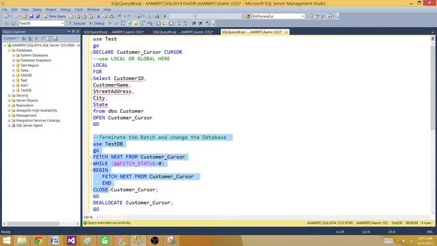Viewport: 437px width, 246px height.
Task: Open the Windows Start button
Action: click(6, 241)
